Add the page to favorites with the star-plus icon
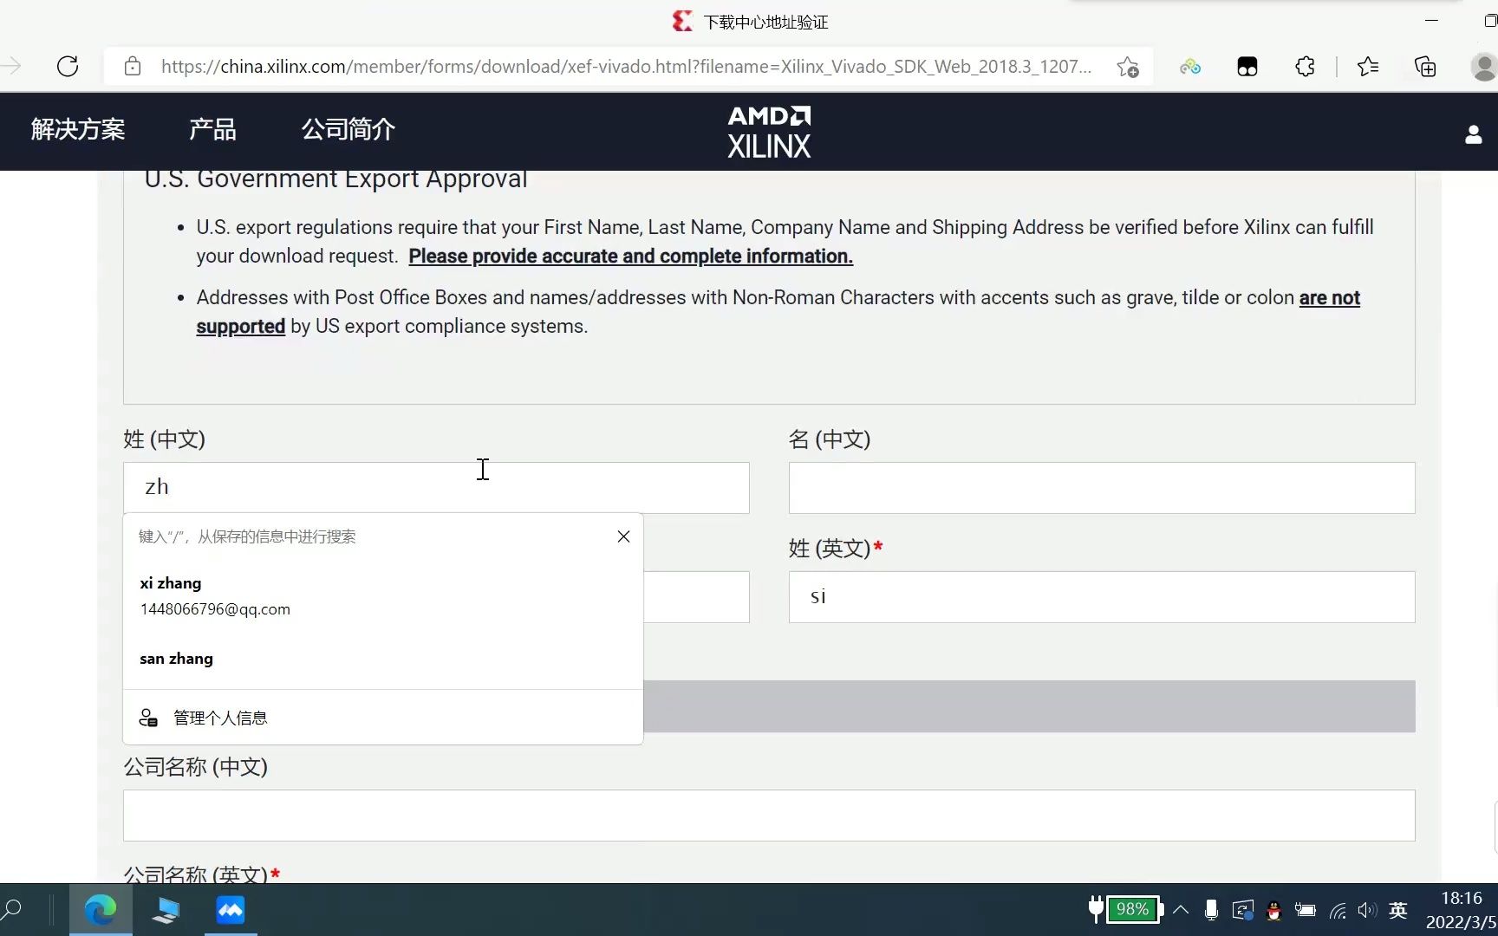The width and height of the screenshot is (1498, 936). point(1128,67)
